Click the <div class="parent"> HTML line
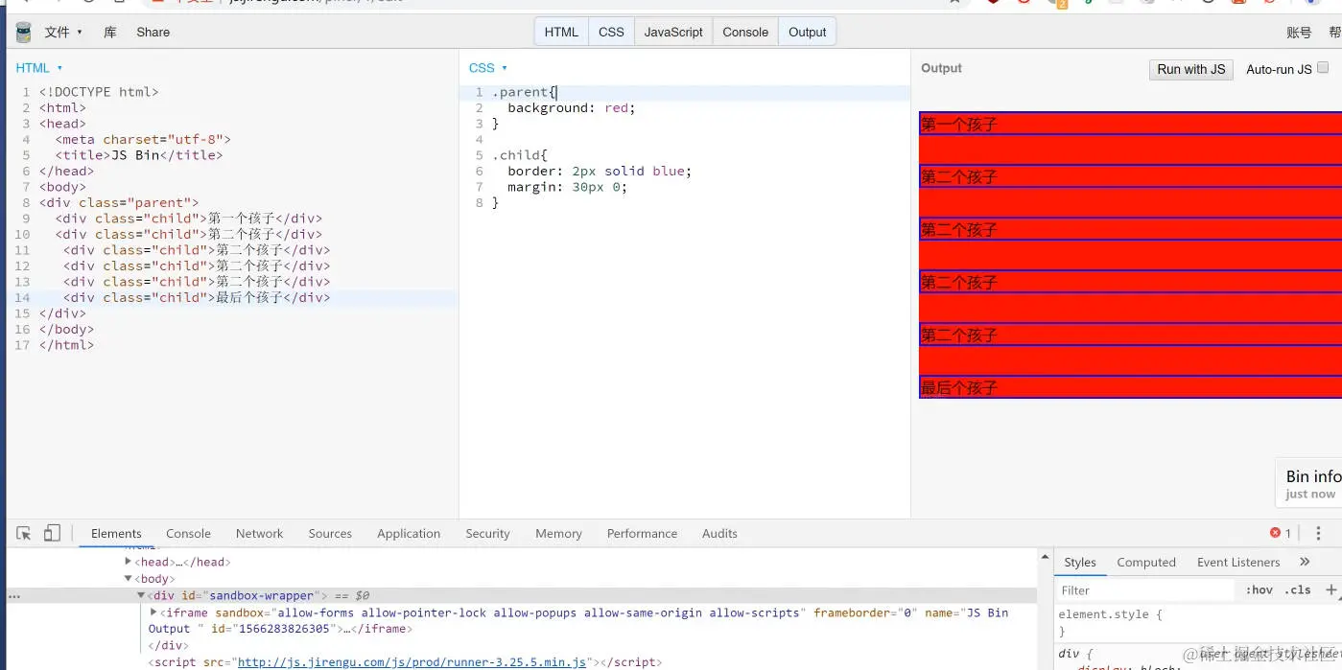1342x670 pixels. [x=119, y=203]
